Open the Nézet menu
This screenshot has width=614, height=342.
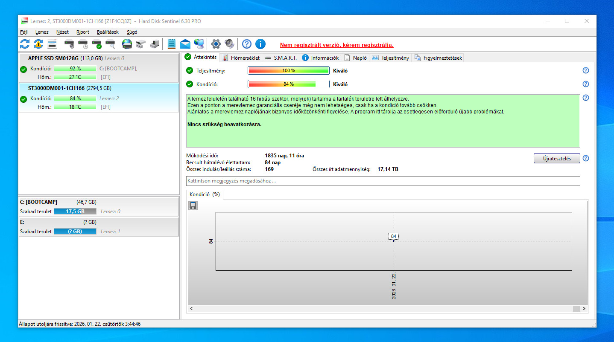pos(62,32)
